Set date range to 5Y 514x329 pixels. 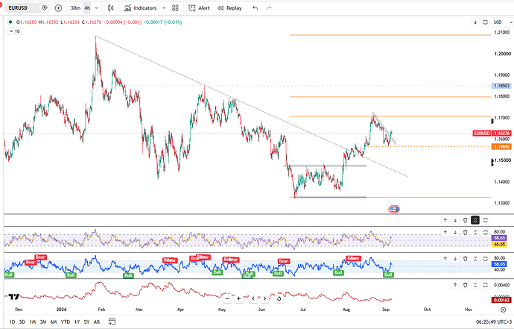pos(86,322)
